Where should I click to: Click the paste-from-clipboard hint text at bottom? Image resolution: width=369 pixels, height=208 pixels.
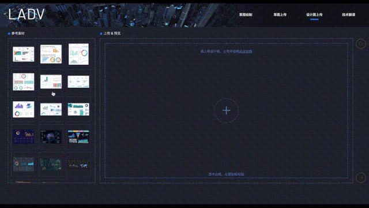tap(226, 174)
